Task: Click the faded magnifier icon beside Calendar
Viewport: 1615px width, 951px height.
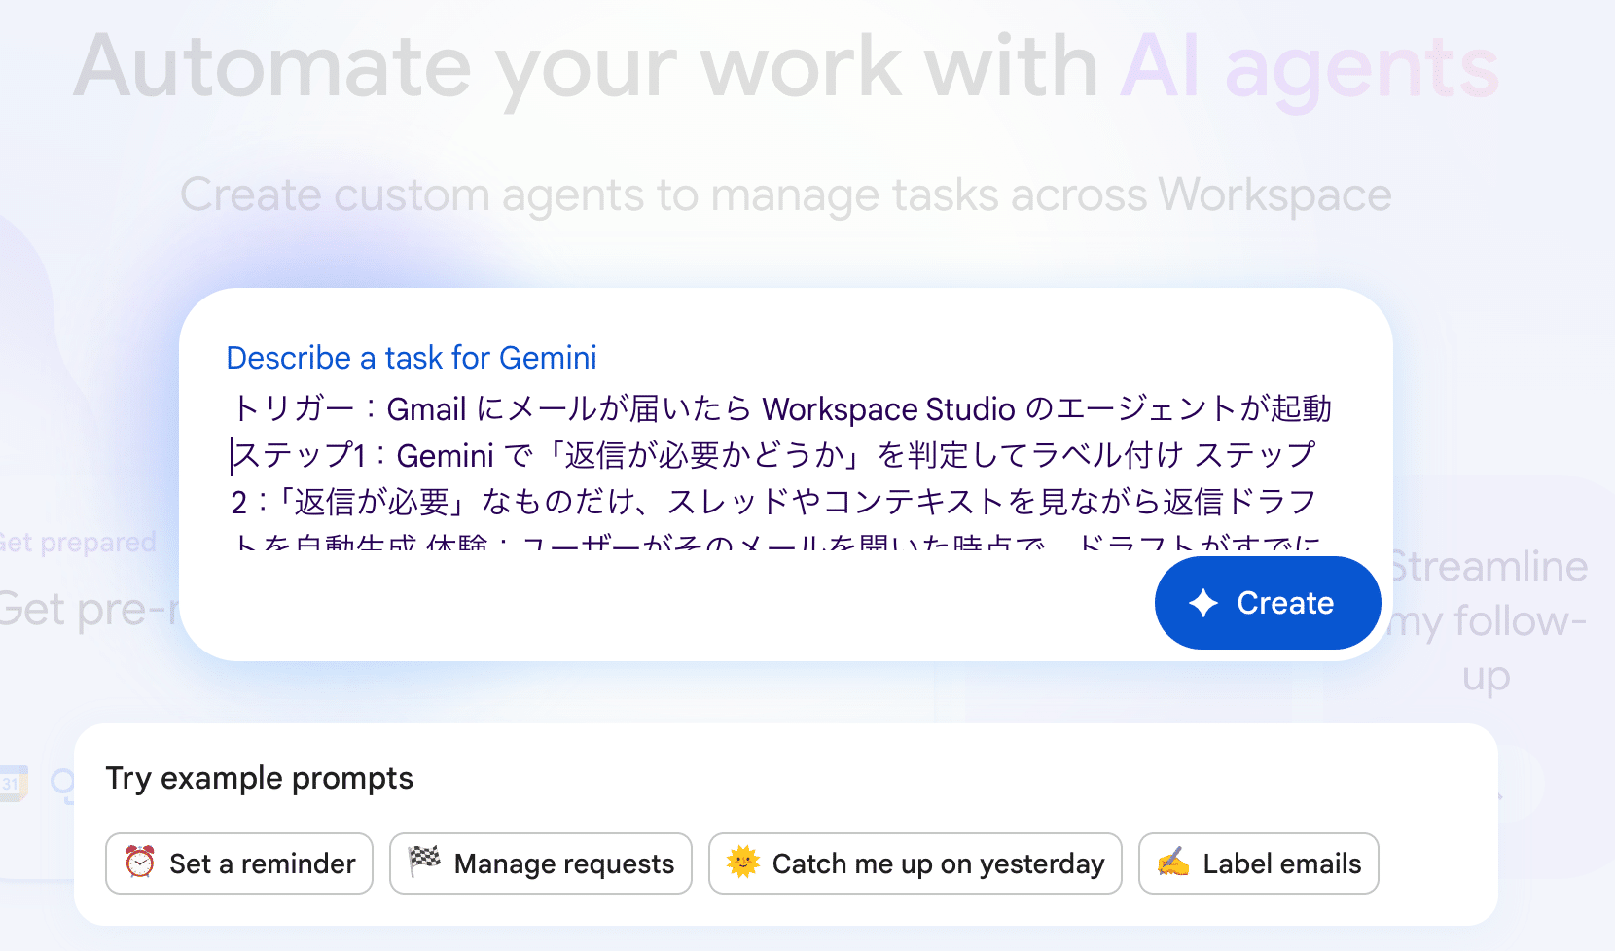Action: click(62, 784)
